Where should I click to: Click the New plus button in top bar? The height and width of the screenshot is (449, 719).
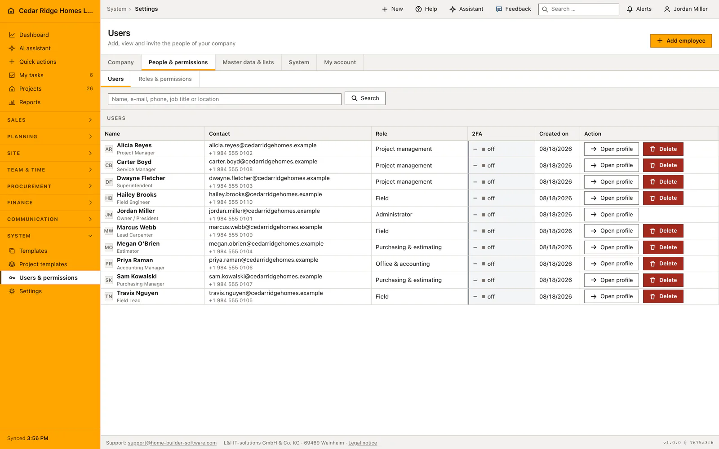[392, 9]
